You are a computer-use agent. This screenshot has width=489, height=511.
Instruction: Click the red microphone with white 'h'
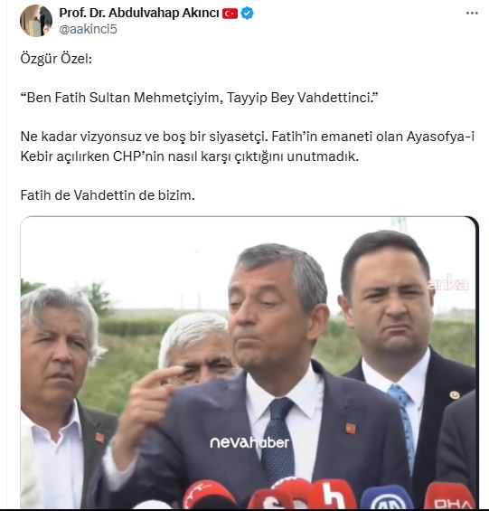coord(334,496)
